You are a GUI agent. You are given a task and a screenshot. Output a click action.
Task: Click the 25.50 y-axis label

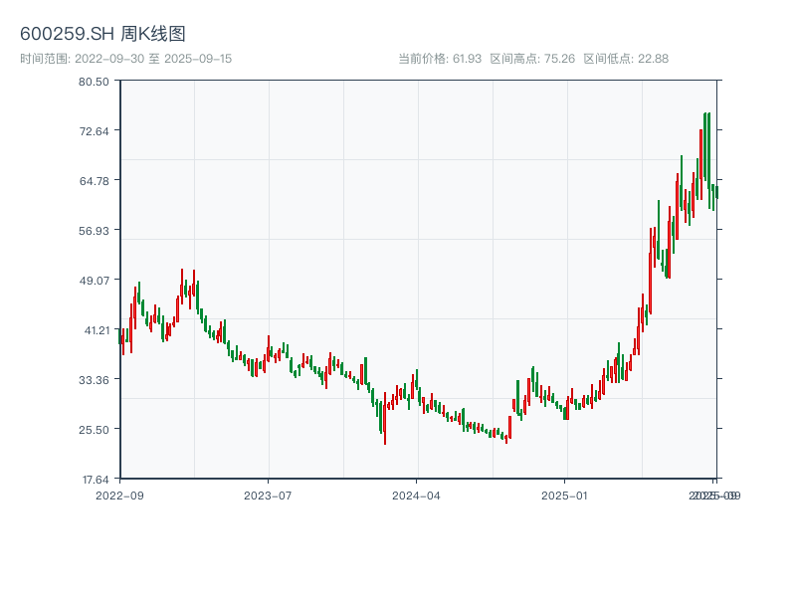pos(94,430)
